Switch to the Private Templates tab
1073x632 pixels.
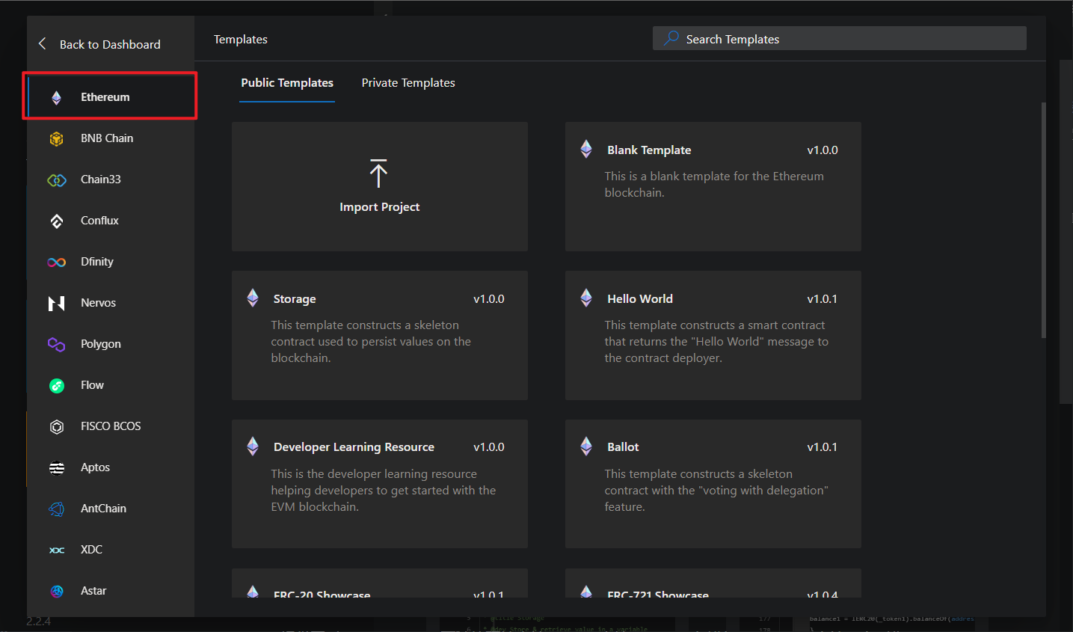click(x=408, y=83)
